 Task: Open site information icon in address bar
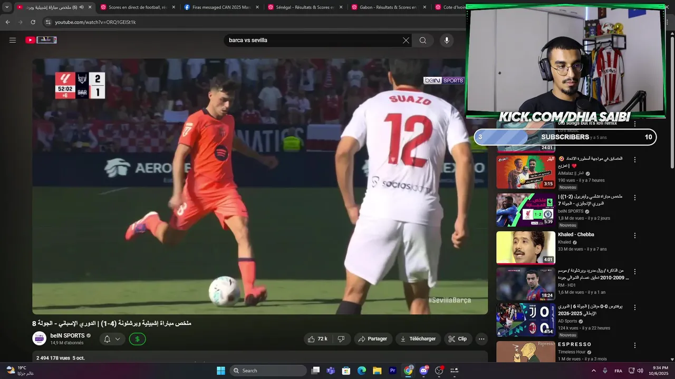(x=48, y=22)
